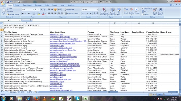Open the Formulas ribbon tab
The width and height of the screenshot is (181, 101).
pos(38,5)
